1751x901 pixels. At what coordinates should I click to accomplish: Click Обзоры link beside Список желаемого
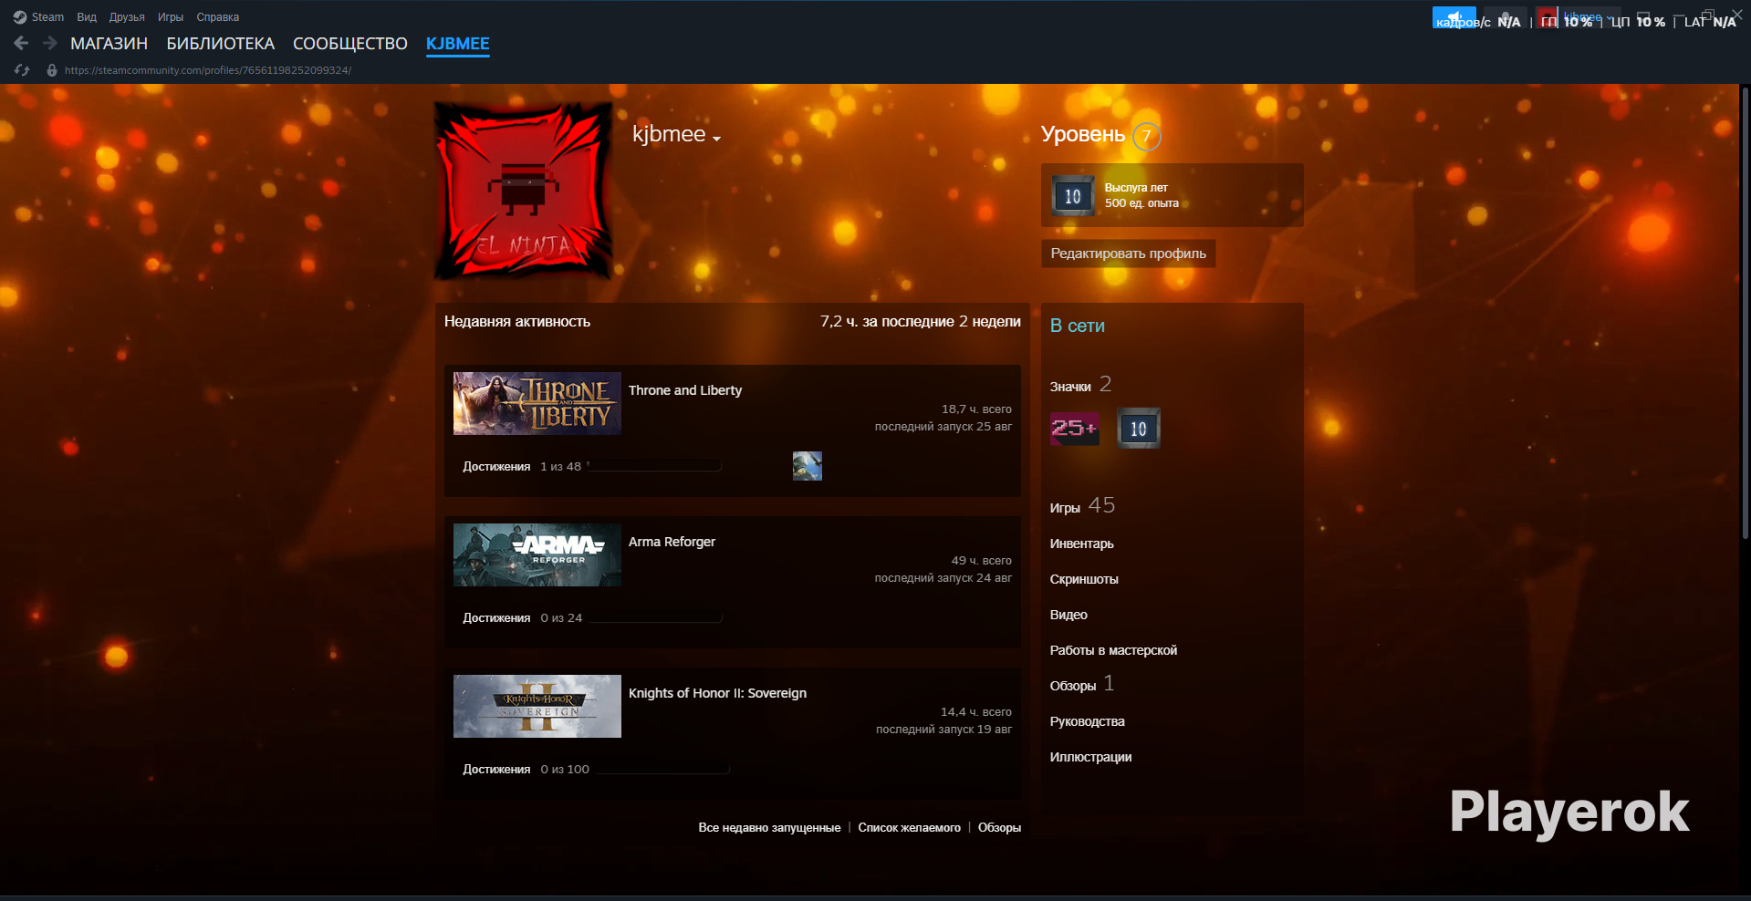tap(999, 828)
